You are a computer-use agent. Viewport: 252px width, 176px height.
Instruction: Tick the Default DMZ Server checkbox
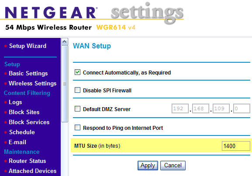pos(77,109)
